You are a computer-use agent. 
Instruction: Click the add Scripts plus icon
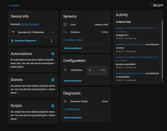point(53,106)
